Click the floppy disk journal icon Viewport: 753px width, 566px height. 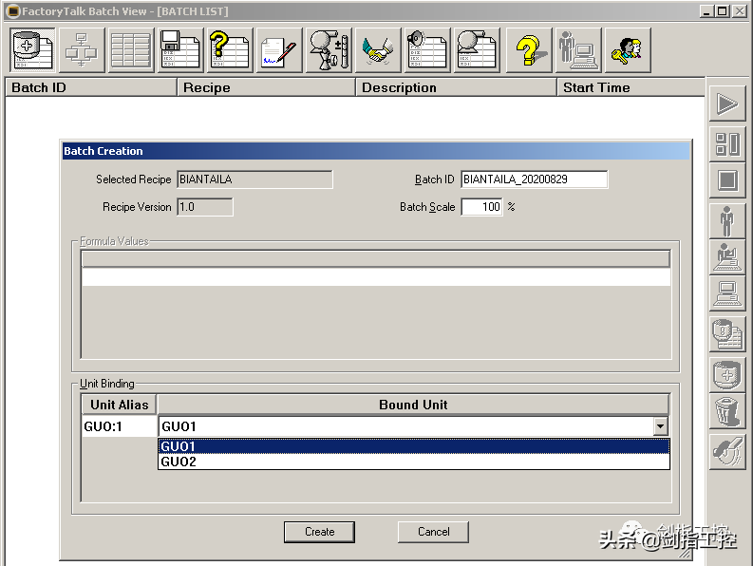[179, 49]
